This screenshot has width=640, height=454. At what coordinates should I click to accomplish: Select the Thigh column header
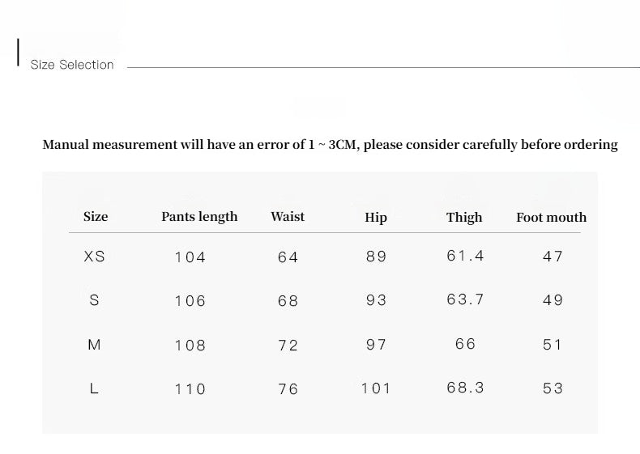point(464,218)
